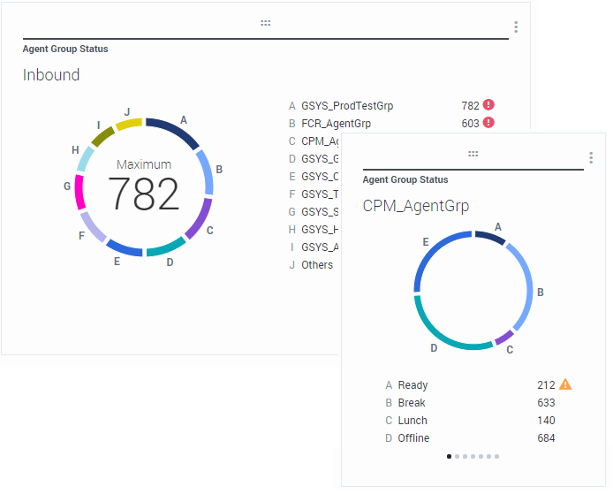Click dark blue segment A in Inbound donut
Screen dimensions: 613x494
(x=174, y=131)
